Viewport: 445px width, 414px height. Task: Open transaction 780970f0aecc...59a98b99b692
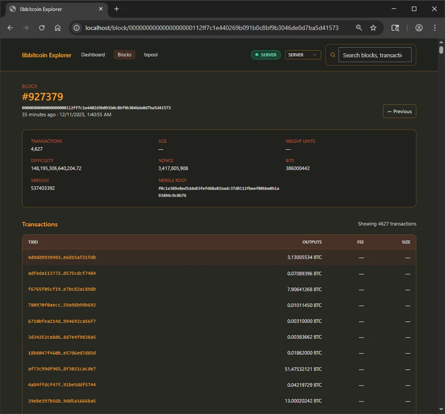(62, 305)
